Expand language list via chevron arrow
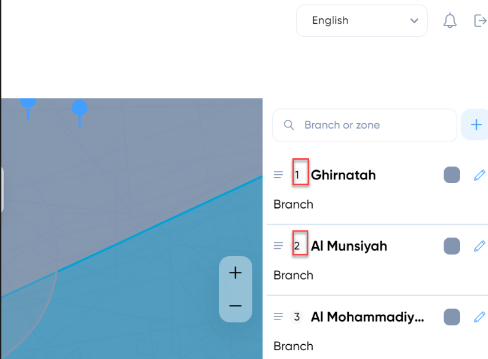The height and width of the screenshot is (359, 488). click(x=414, y=21)
